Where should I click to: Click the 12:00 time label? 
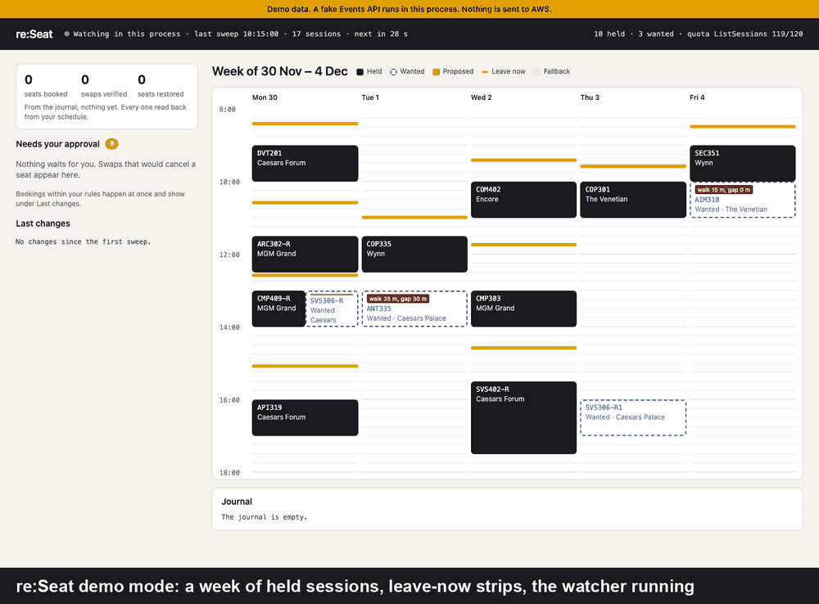click(x=229, y=255)
